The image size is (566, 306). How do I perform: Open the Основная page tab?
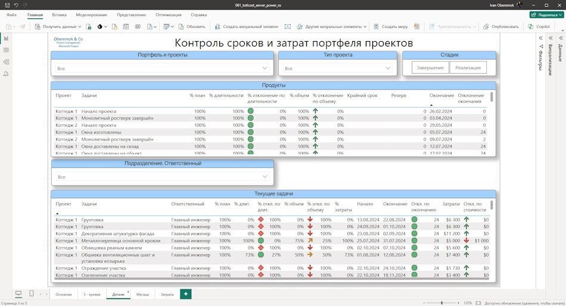[x=64, y=295]
